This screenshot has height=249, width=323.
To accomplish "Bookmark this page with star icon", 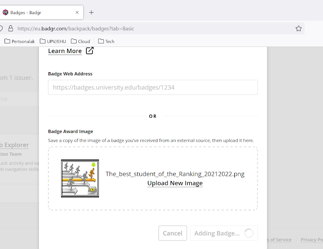I will click(298, 28).
